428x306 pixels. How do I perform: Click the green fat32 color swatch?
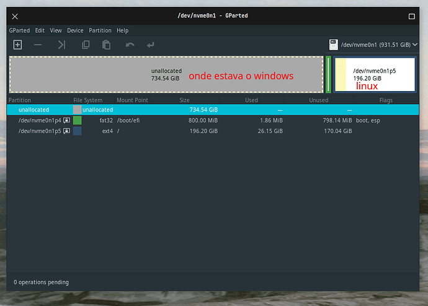point(77,120)
